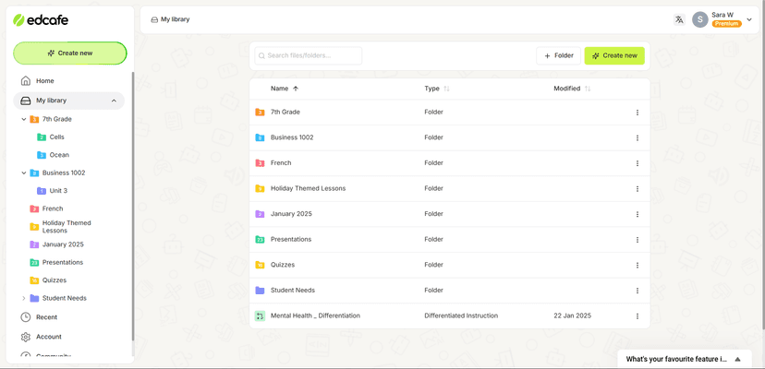The image size is (765, 369).
Task: Click the Account gear icon in sidebar
Action: pos(25,337)
